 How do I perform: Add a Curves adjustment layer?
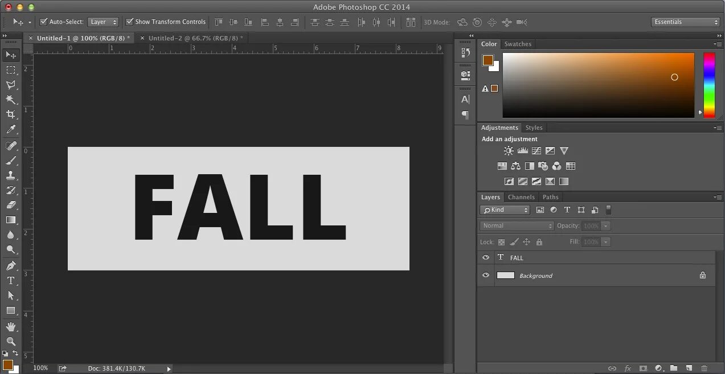point(536,150)
